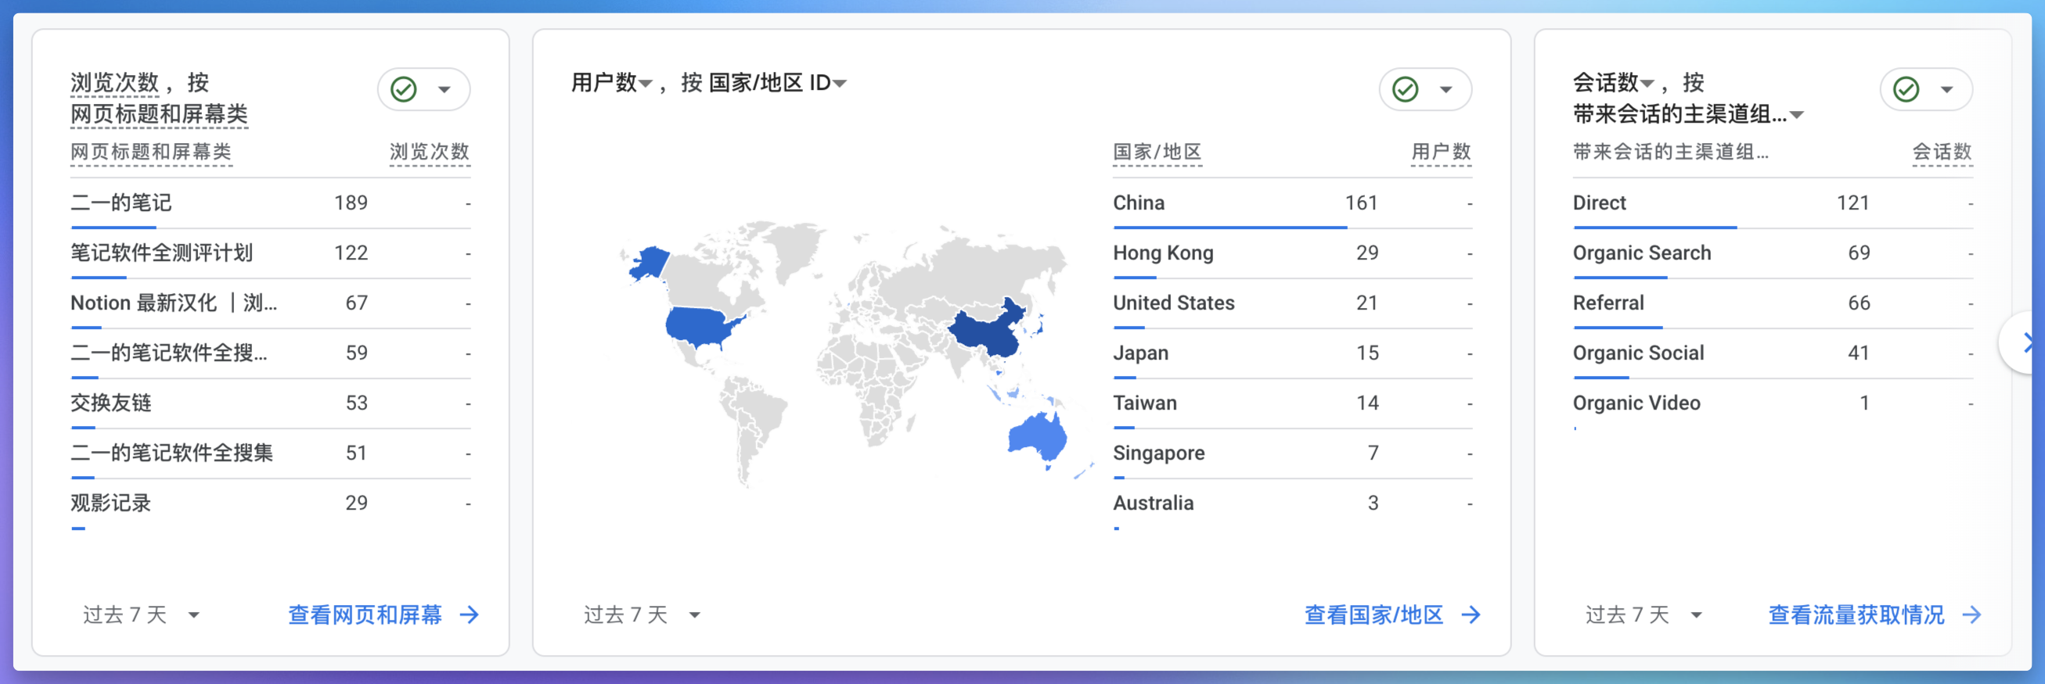Screen dimensions: 2045x684
Task: Click the 网页标题和屏幕类 column header
Action: [151, 152]
